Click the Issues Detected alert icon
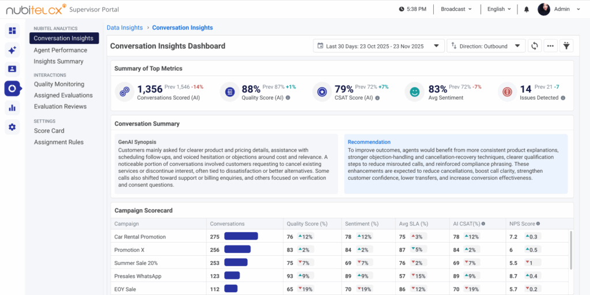This screenshot has width=590, height=295. [507, 92]
